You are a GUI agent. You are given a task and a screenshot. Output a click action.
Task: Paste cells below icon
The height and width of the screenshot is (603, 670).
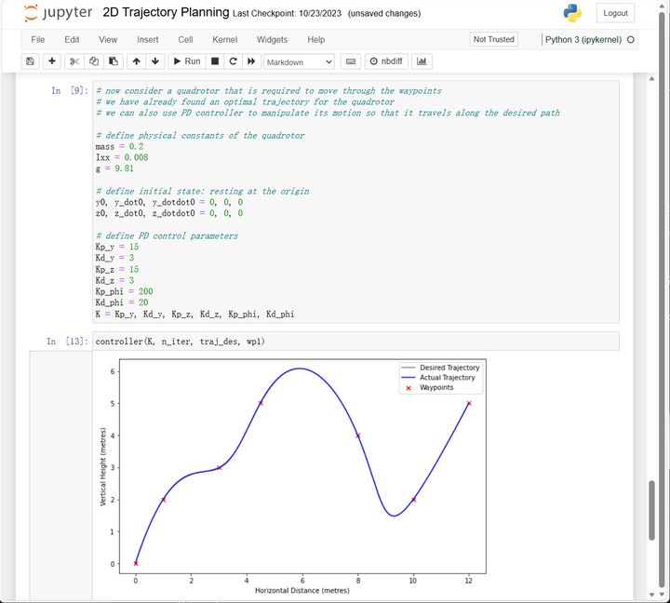point(113,61)
